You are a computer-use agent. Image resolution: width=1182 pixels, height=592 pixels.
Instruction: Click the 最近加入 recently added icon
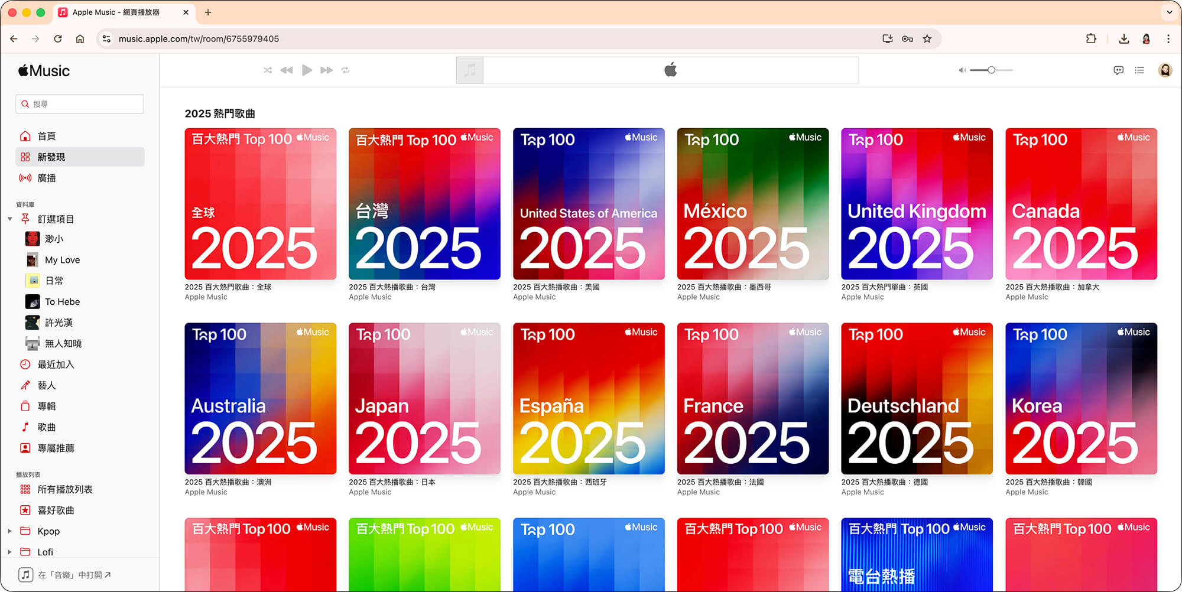click(x=25, y=364)
